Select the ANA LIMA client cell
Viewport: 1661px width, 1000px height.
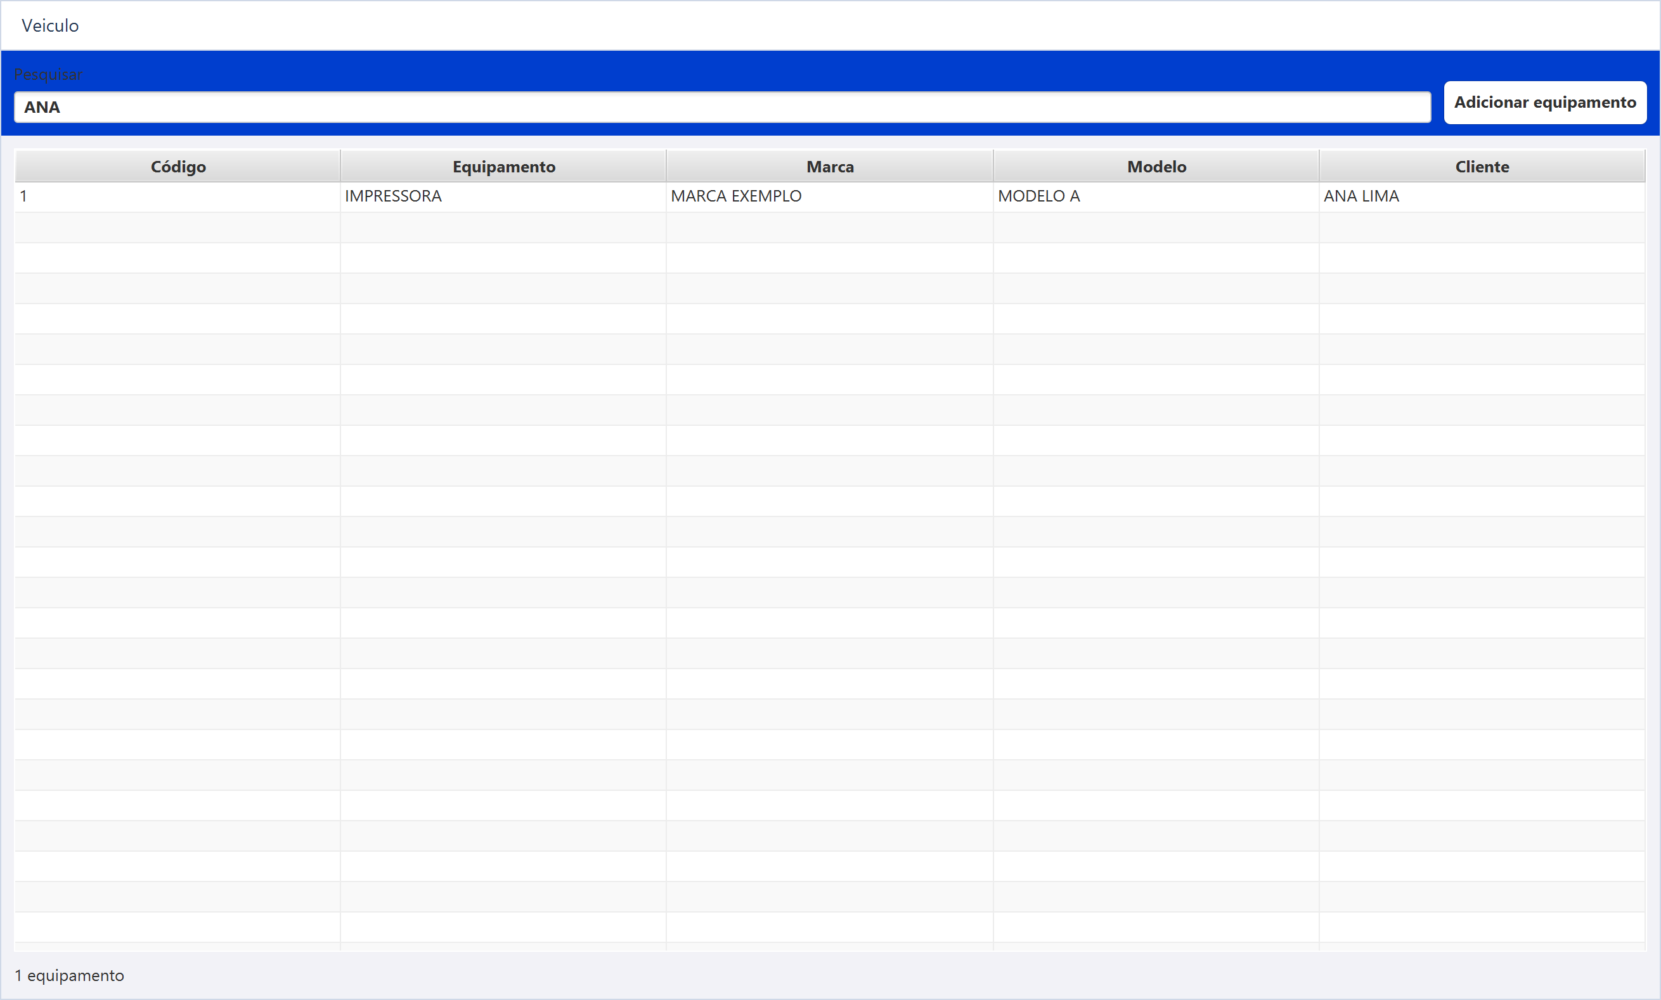coord(1482,196)
